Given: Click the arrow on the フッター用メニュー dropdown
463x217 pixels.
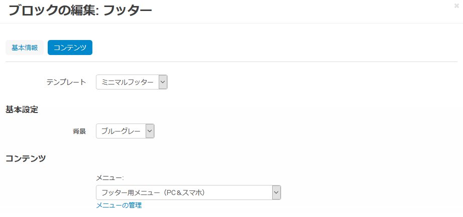Looking at the screenshot, I should [276, 192].
